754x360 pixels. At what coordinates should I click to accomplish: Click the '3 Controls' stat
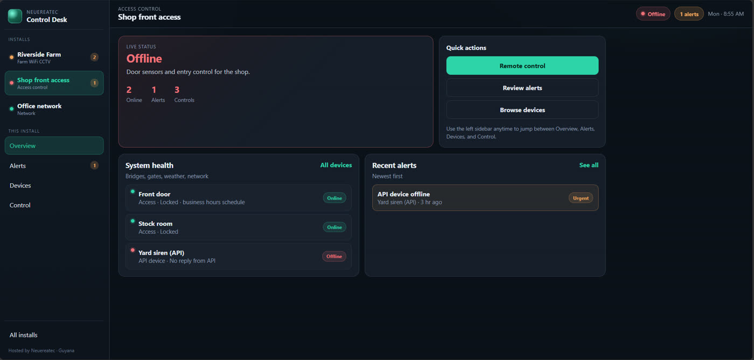184,94
